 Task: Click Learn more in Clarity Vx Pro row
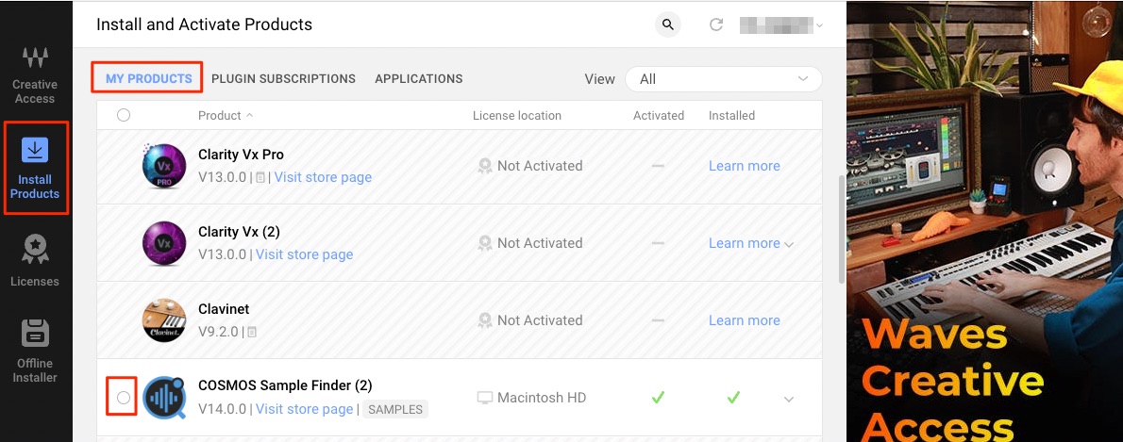tap(745, 166)
